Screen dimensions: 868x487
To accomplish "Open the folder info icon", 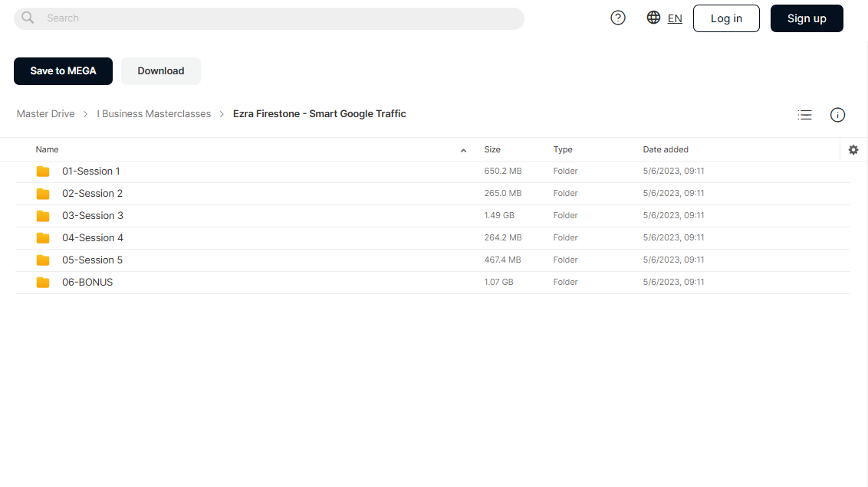I will click(837, 114).
